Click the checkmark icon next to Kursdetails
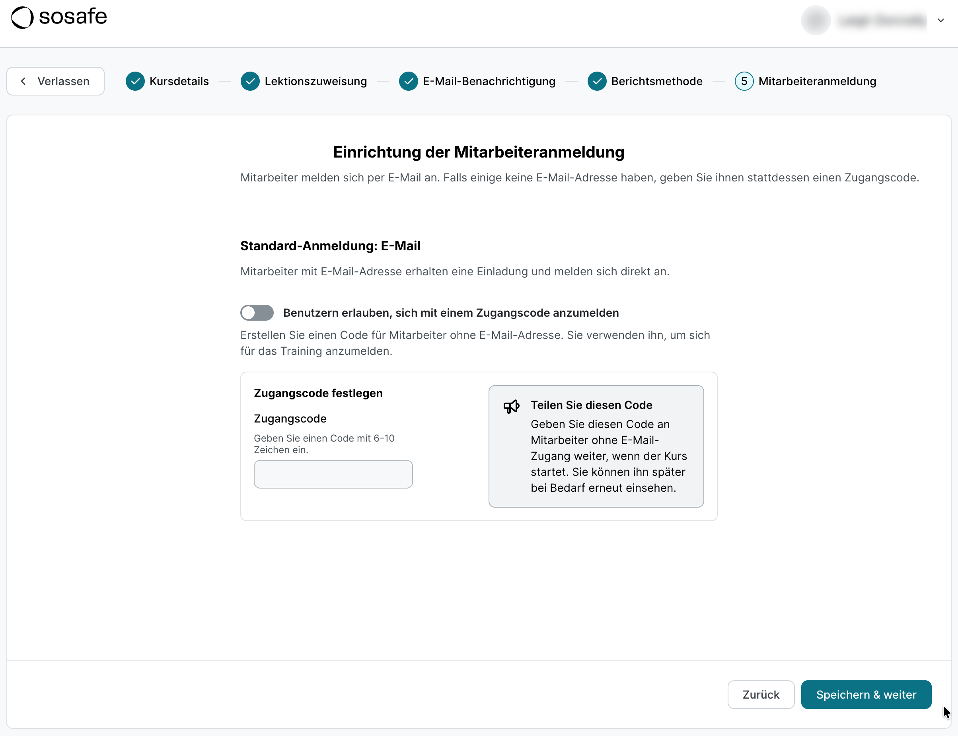 click(x=135, y=81)
